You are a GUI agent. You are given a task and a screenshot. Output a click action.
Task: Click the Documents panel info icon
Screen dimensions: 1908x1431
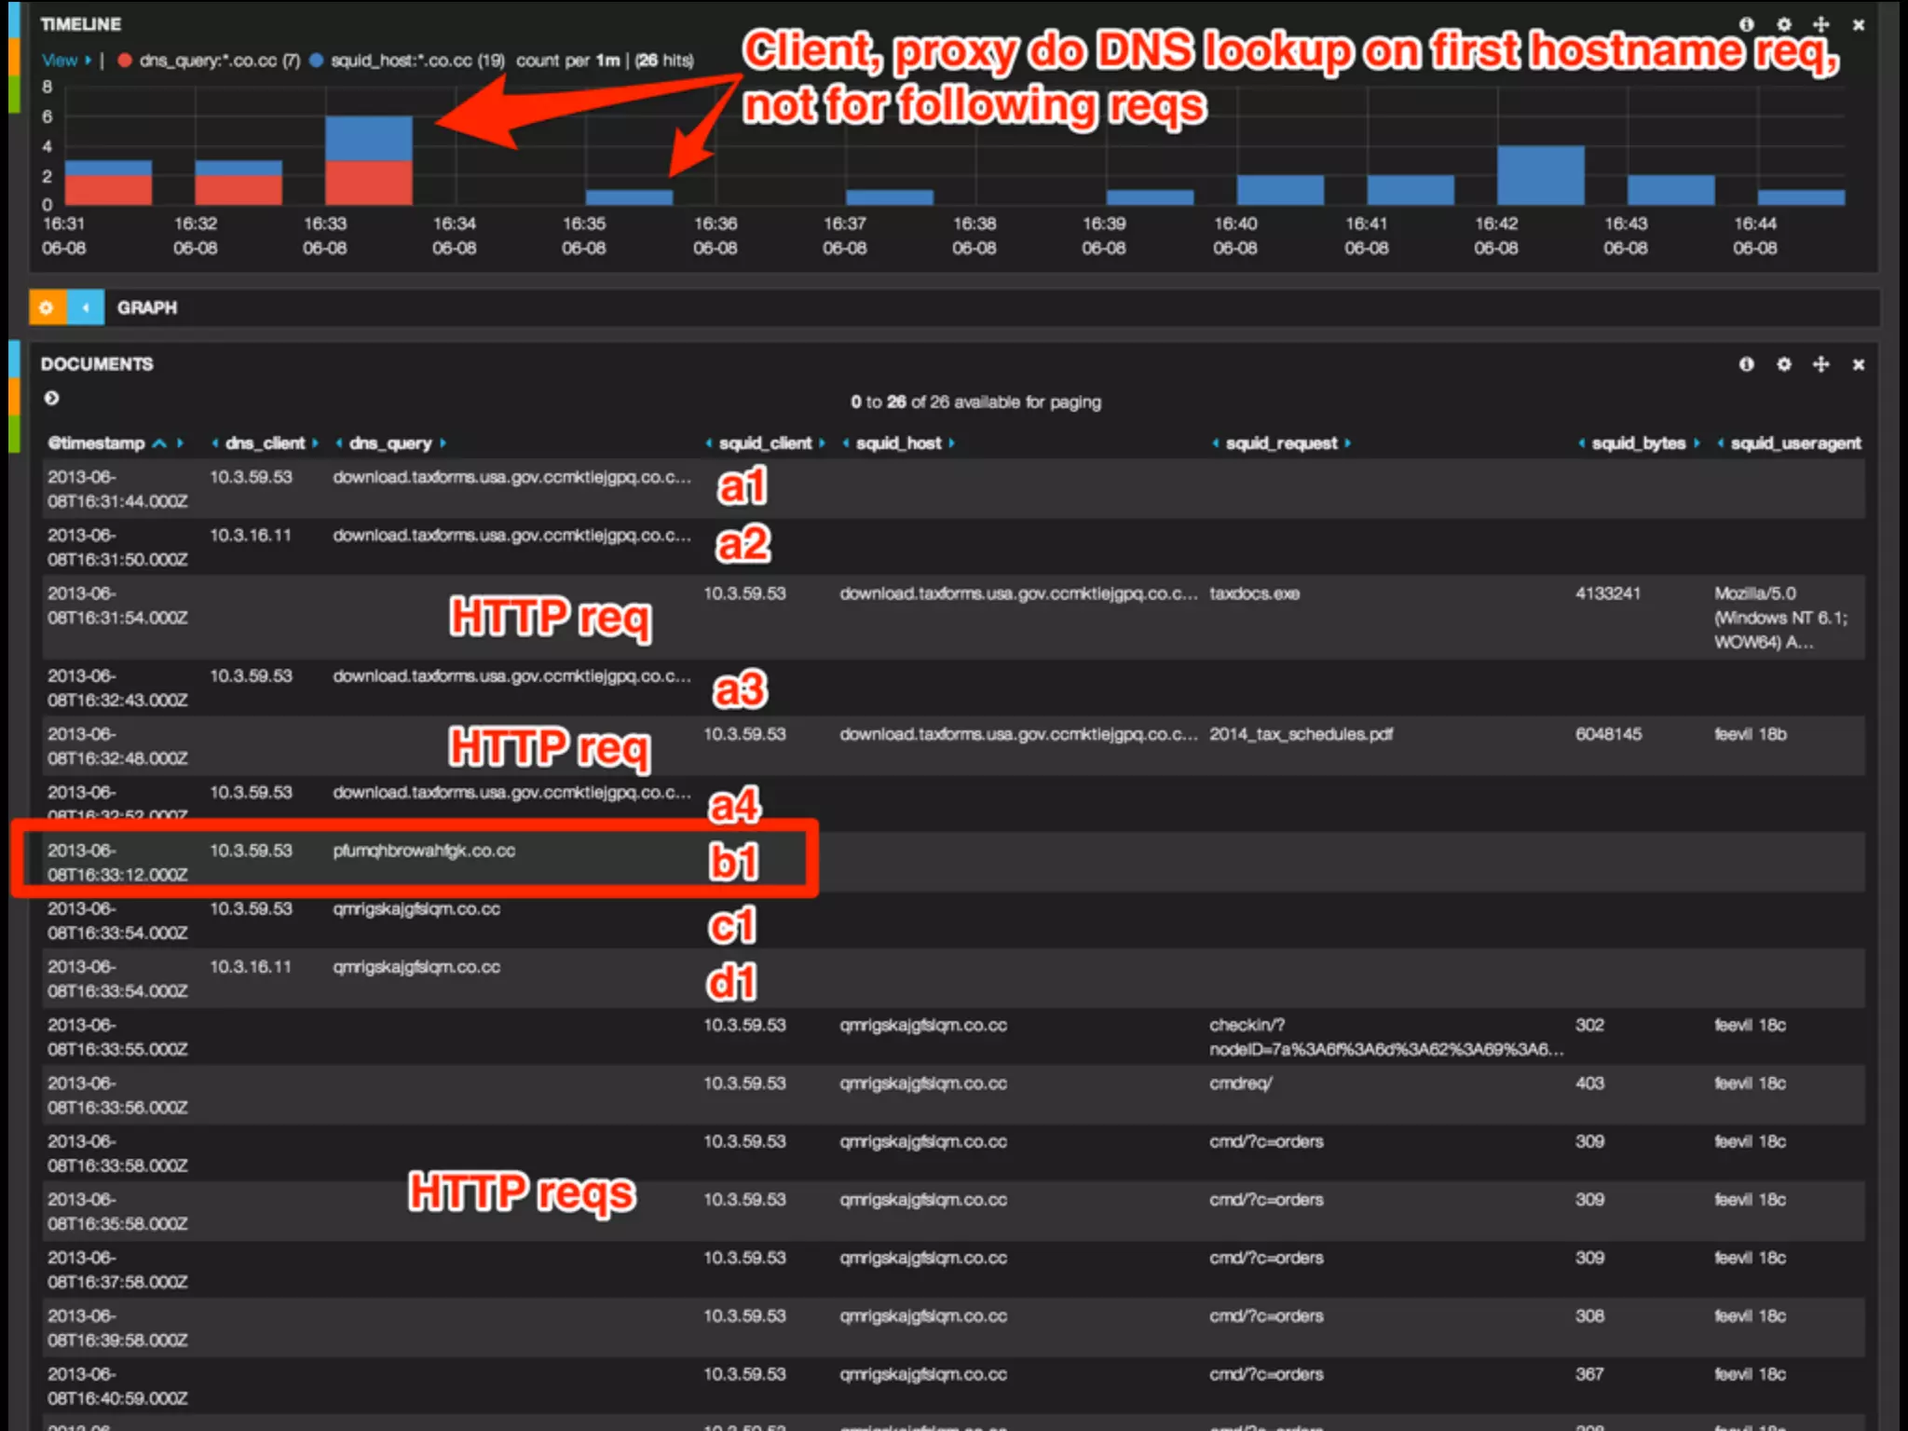(x=1746, y=364)
